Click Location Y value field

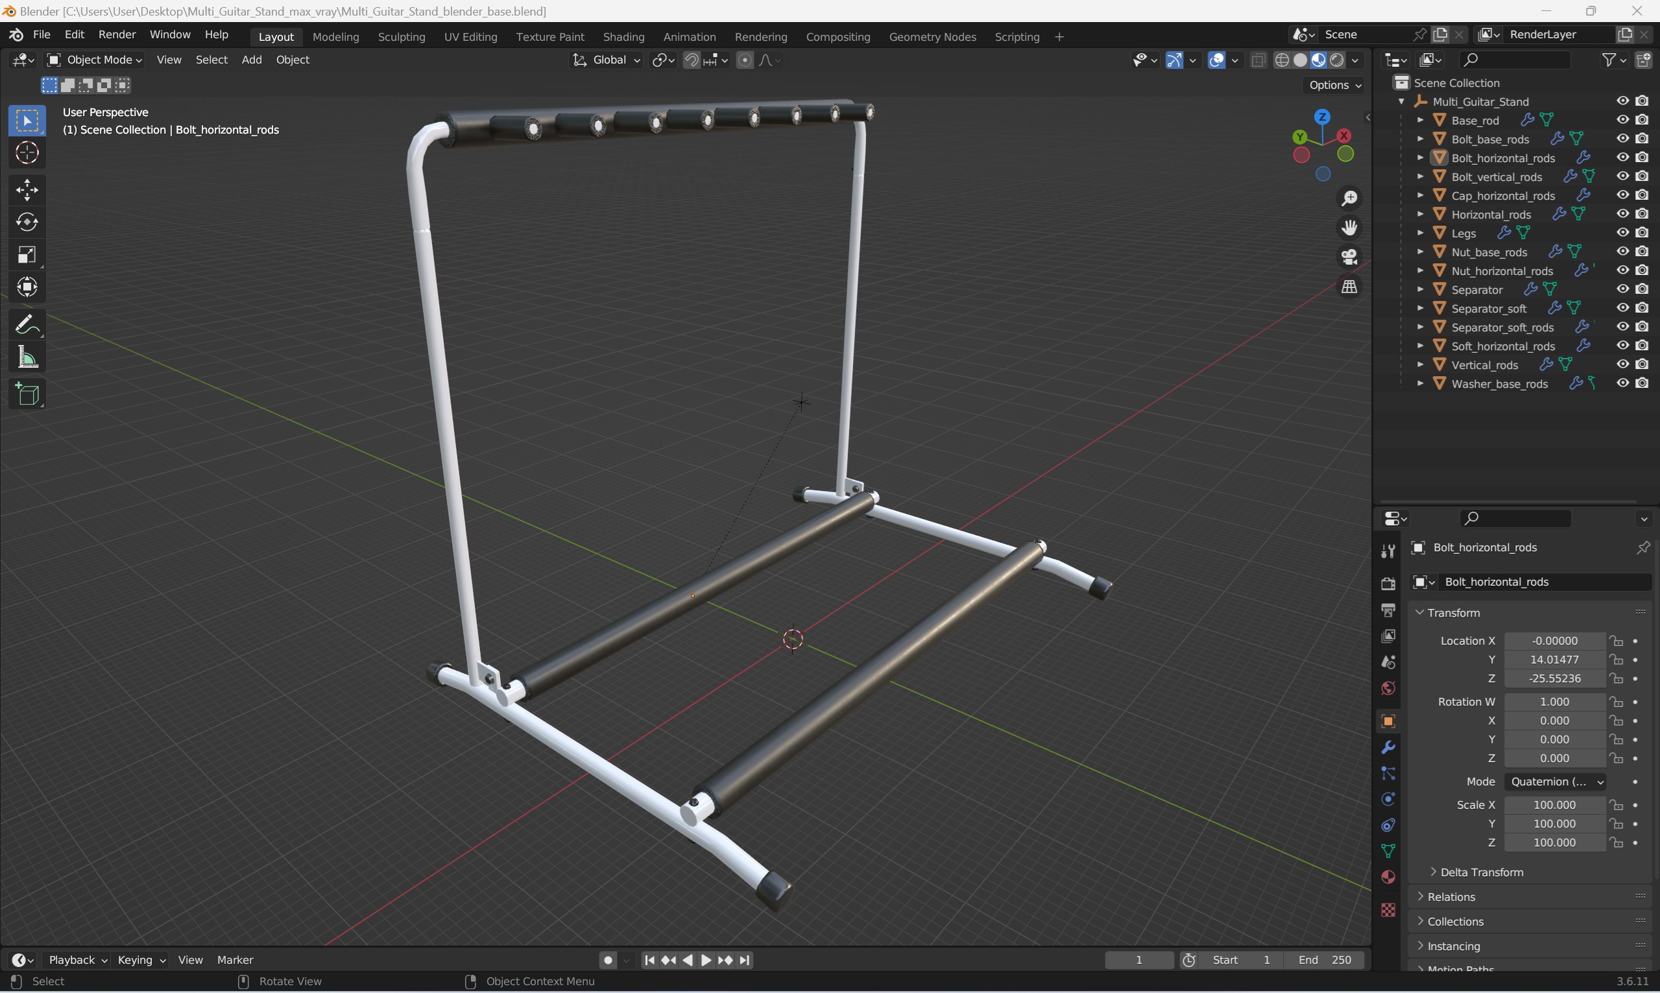(x=1554, y=660)
